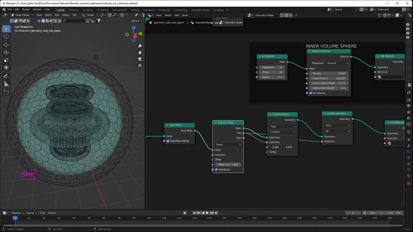Open the Edit menu
The image size is (413, 232).
point(17,10)
